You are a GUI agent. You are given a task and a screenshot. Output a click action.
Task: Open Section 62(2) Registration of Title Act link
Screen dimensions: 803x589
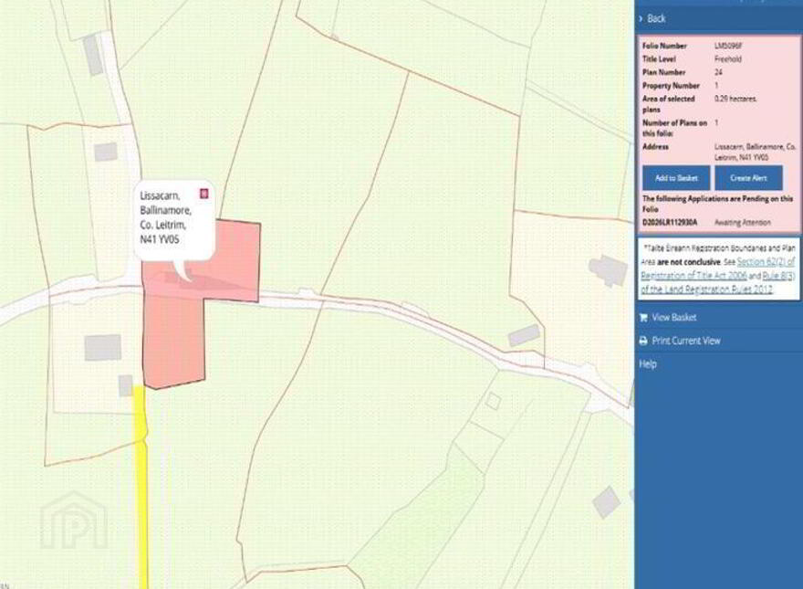tap(718, 268)
